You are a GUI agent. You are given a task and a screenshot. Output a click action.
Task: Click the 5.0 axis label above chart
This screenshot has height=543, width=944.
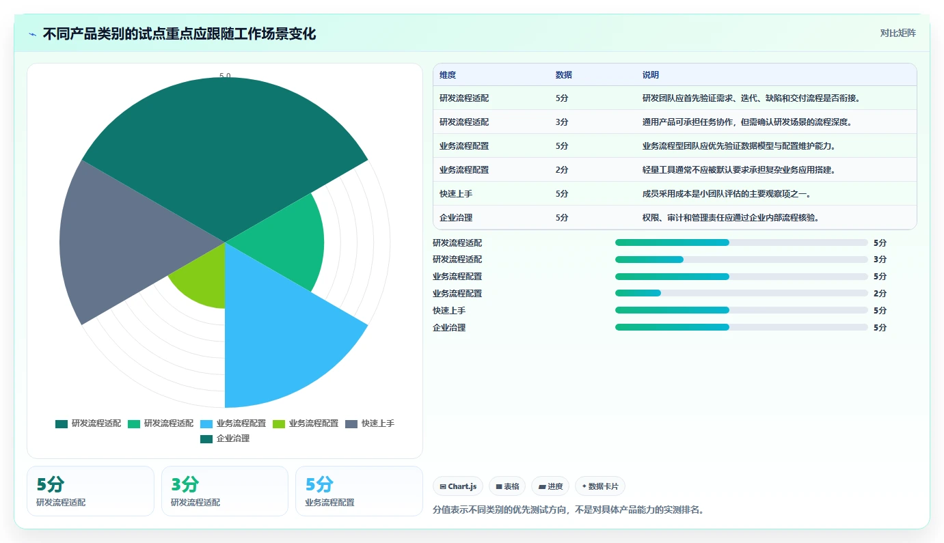pyautogui.click(x=225, y=76)
